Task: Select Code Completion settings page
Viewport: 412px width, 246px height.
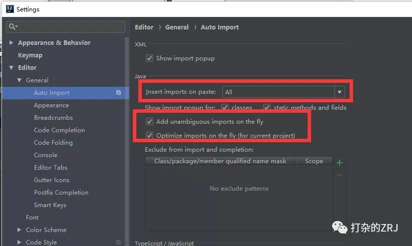Action: tap(59, 130)
